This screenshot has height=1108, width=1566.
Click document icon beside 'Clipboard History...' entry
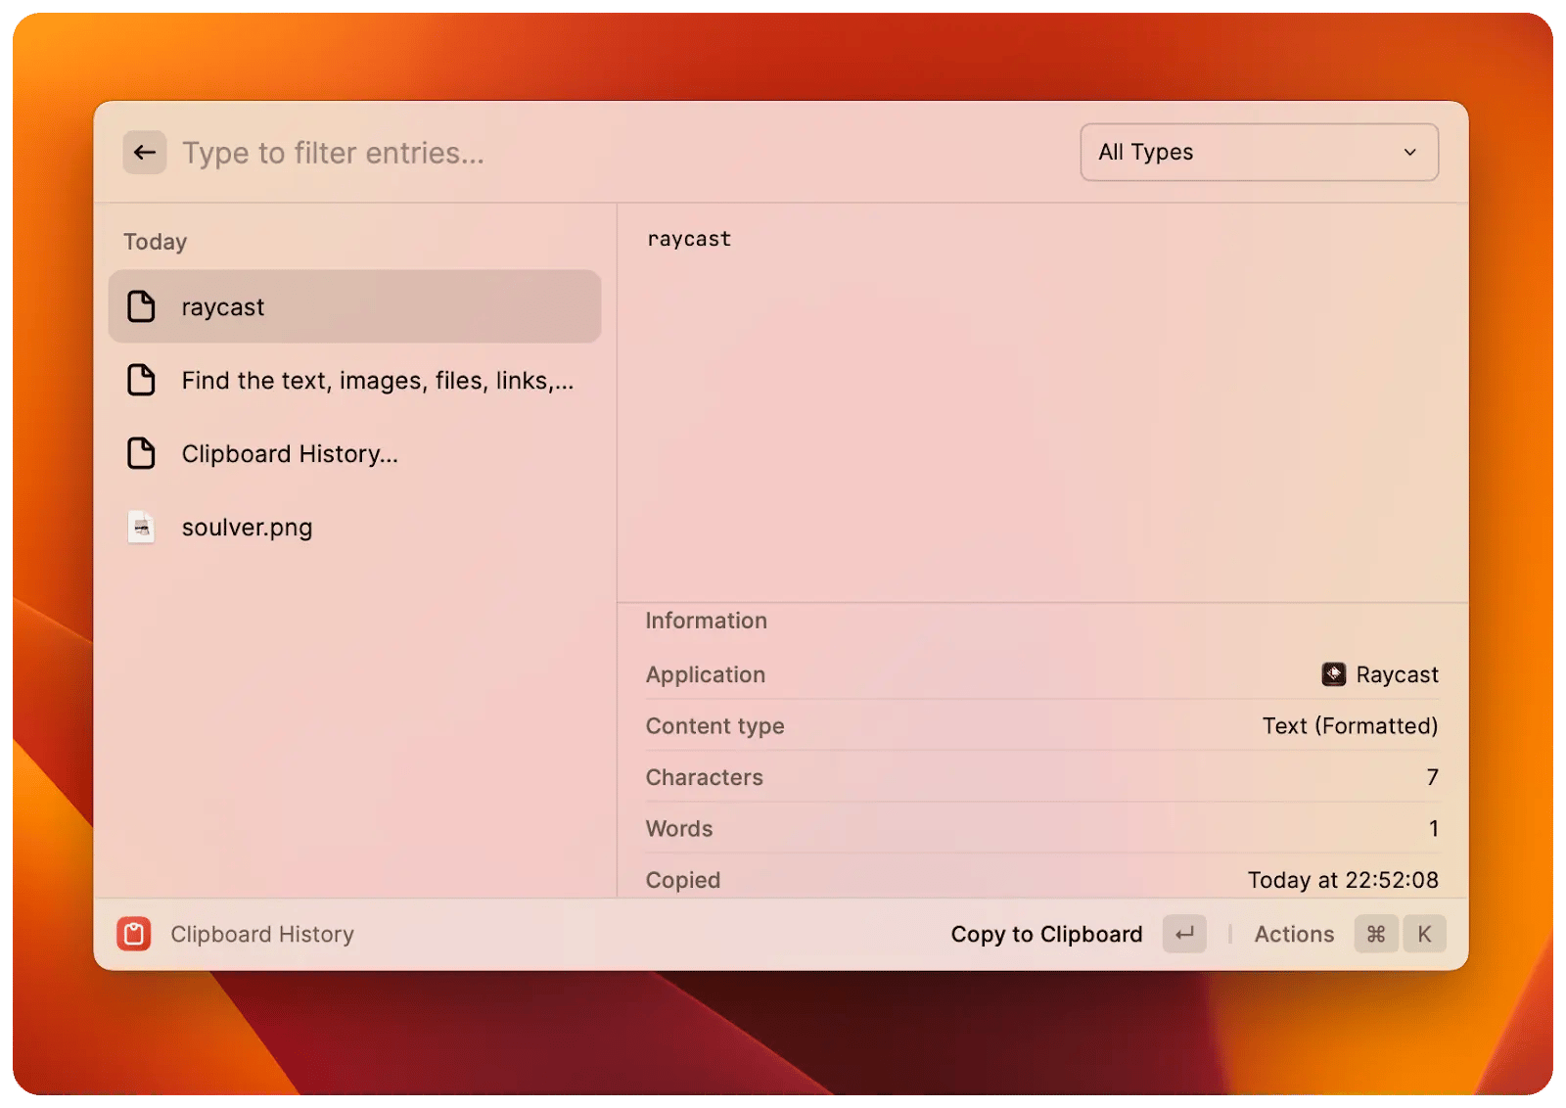pos(142,453)
